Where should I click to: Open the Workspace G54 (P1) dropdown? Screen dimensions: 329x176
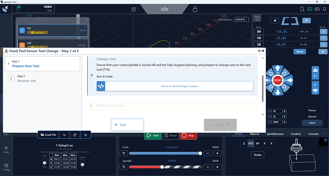point(241,20)
